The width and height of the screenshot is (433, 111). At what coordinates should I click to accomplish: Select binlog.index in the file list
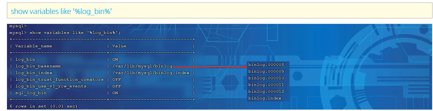[x=265, y=98]
